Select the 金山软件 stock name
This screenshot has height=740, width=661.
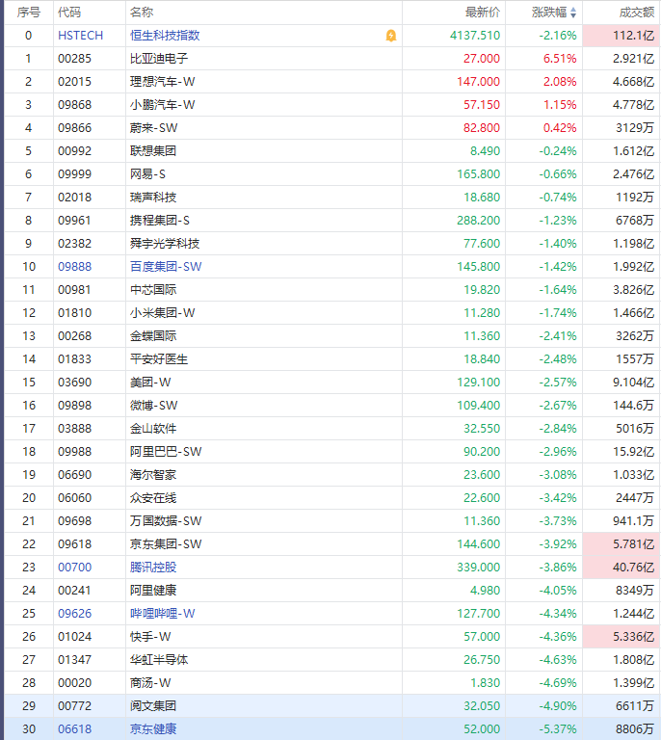[x=153, y=429]
